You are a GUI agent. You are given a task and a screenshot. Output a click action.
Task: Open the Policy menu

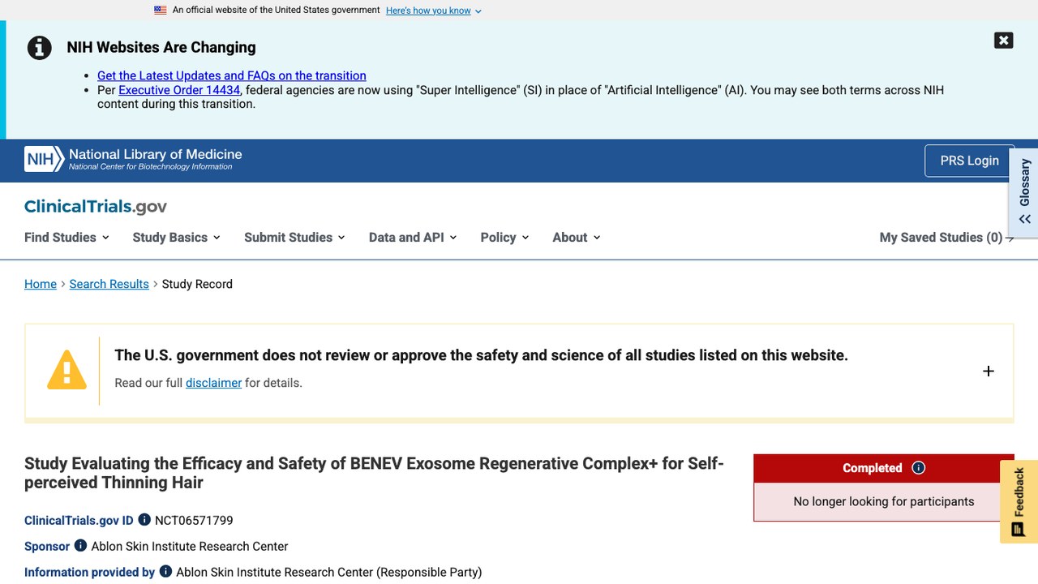click(504, 238)
